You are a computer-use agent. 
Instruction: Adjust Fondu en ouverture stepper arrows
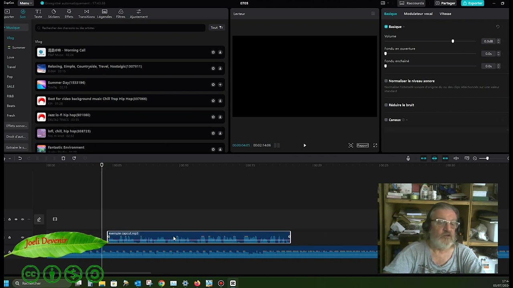click(x=499, y=54)
